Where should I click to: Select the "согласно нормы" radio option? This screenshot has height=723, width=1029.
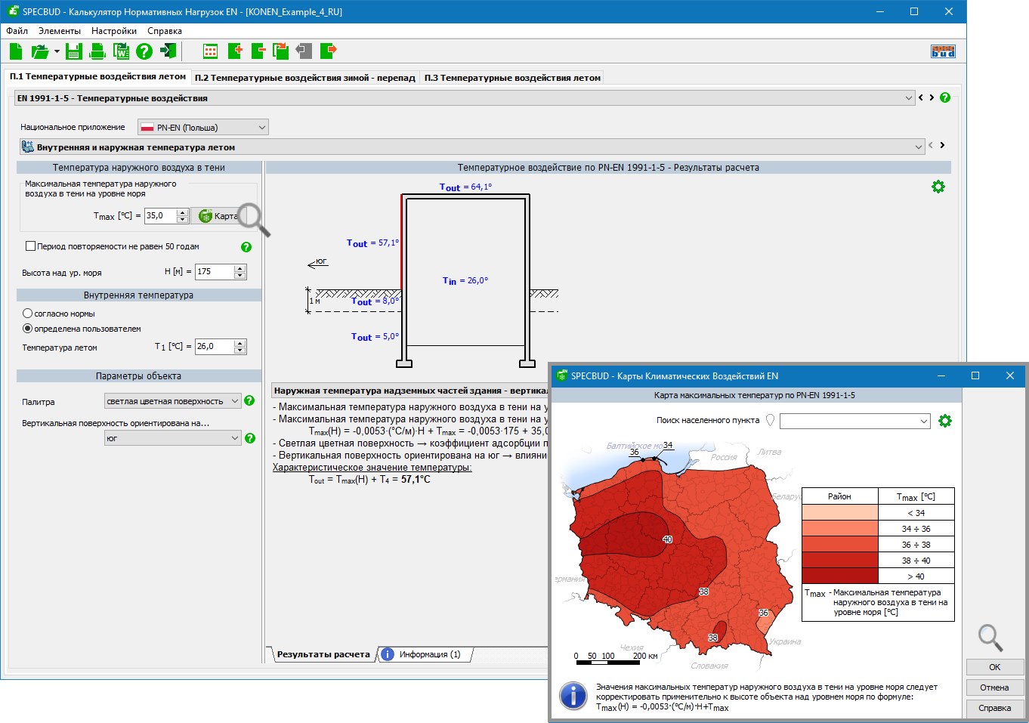[x=28, y=314]
